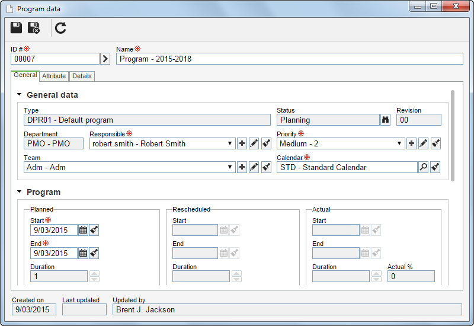Close the Program data window
The height and width of the screenshot is (326, 474).
click(x=456, y=7)
